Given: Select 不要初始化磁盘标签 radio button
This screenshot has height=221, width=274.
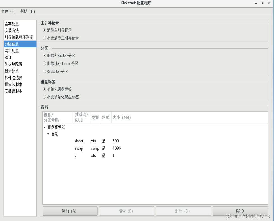Looking at the screenshot, I should pos(44,97).
